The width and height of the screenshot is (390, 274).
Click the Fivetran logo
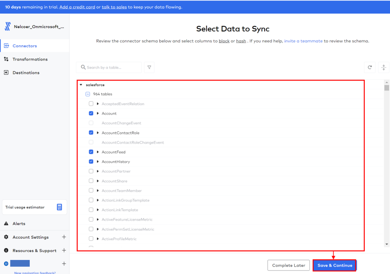(x=8, y=26)
